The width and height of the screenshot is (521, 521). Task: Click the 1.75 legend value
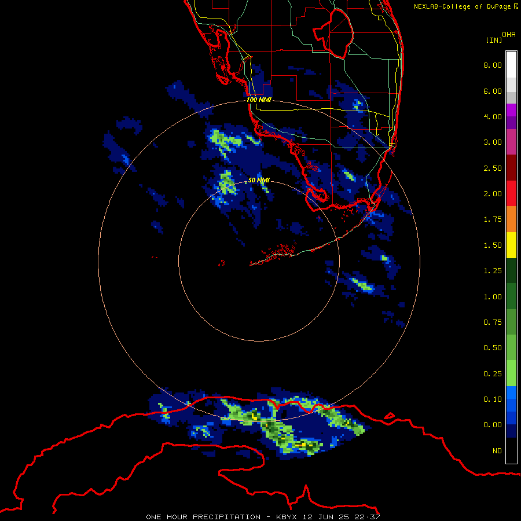(x=493, y=219)
